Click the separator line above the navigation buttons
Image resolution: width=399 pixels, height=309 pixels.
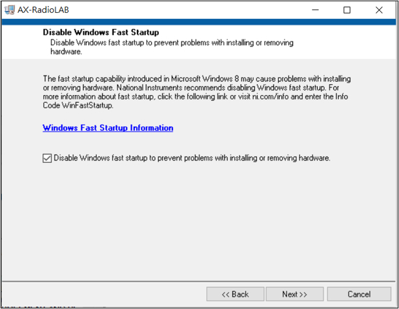[x=198, y=281]
